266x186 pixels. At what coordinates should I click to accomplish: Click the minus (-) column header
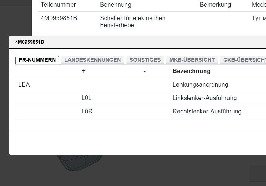(x=144, y=71)
